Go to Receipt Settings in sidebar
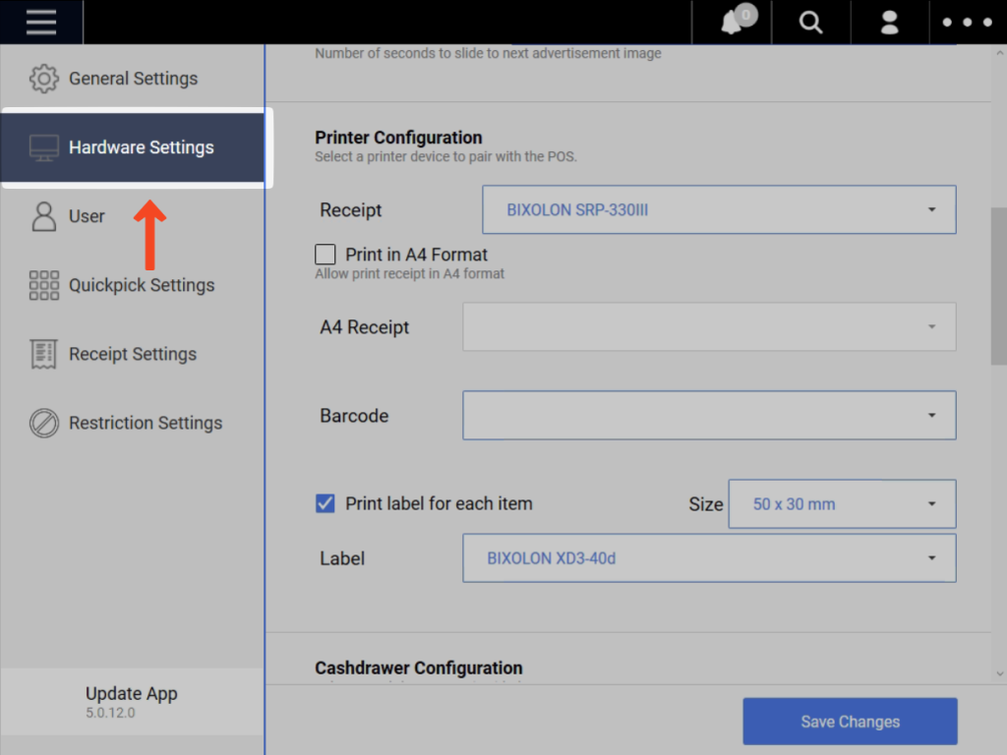 tap(132, 354)
